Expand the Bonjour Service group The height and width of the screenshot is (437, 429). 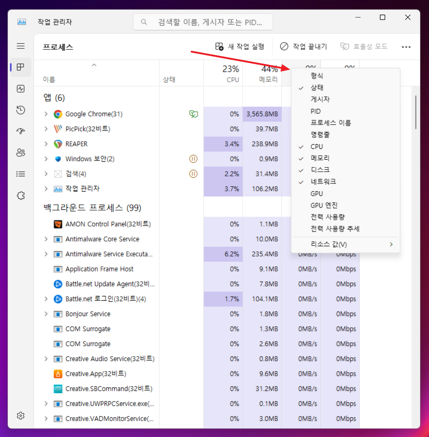(46, 314)
